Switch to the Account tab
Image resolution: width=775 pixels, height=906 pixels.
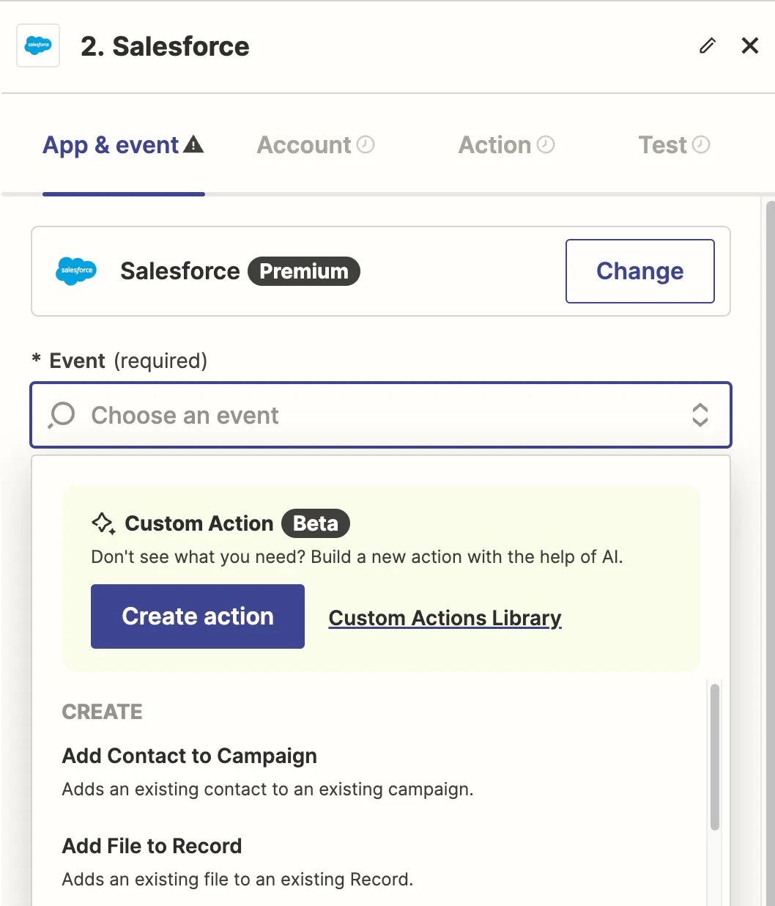pyautogui.click(x=316, y=145)
